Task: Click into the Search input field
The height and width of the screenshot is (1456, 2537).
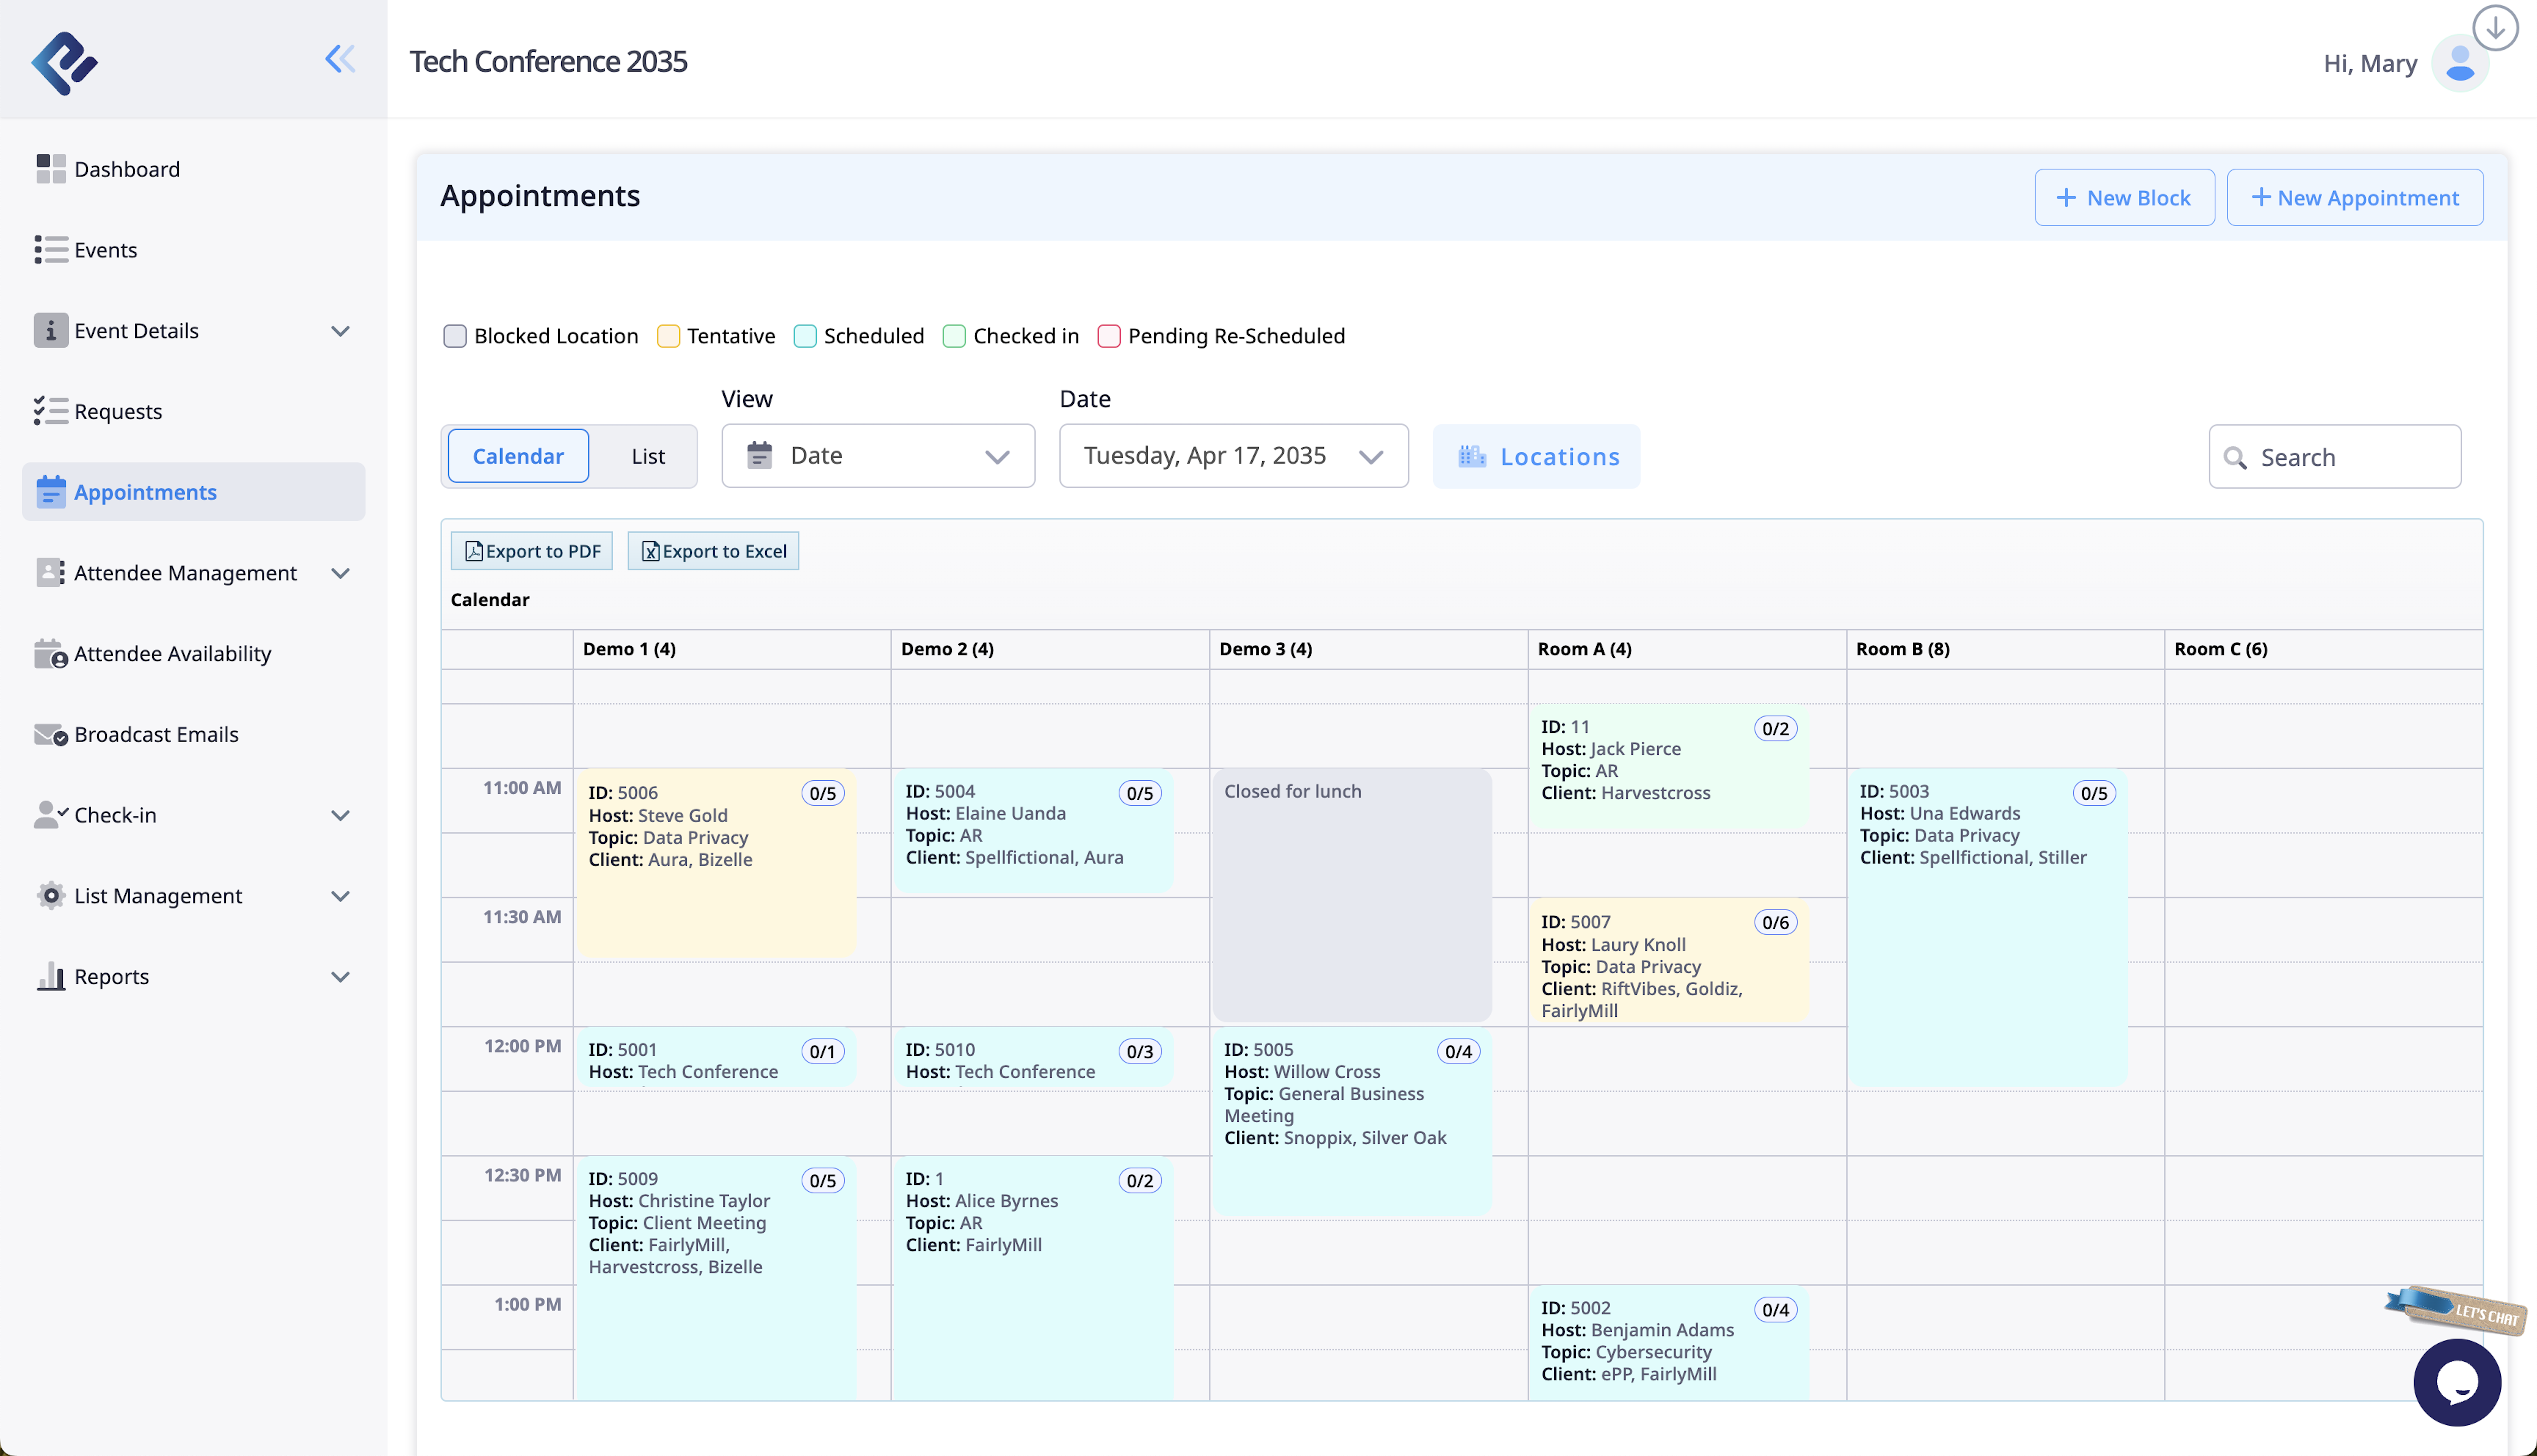Action: [2335, 457]
